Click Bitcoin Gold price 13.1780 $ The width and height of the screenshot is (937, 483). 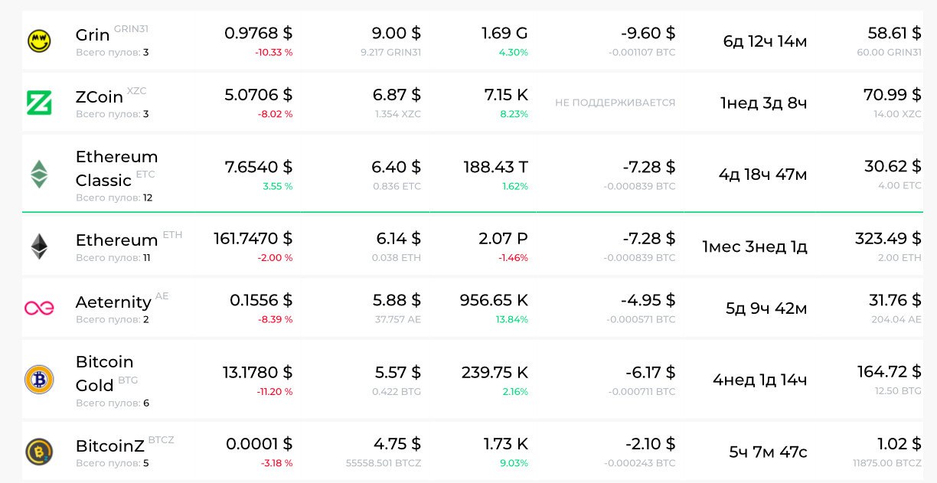tap(257, 373)
